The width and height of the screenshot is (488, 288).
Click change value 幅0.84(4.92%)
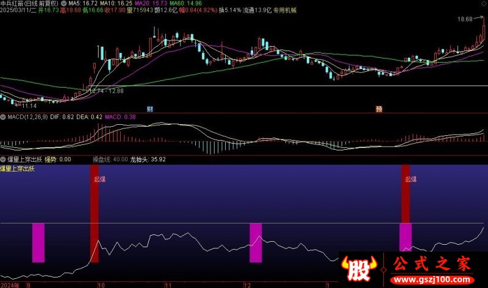click(198, 10)
